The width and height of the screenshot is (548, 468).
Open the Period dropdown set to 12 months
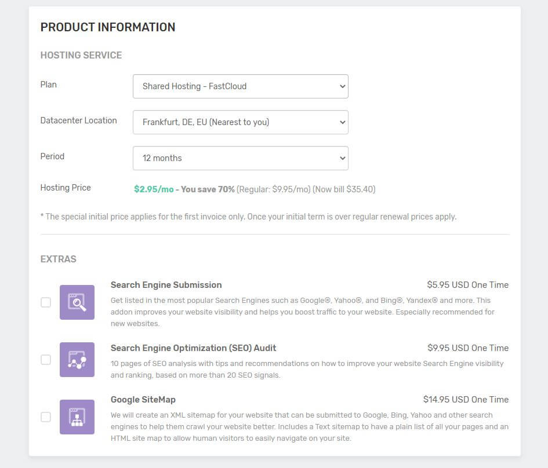[x=240, y=158]
